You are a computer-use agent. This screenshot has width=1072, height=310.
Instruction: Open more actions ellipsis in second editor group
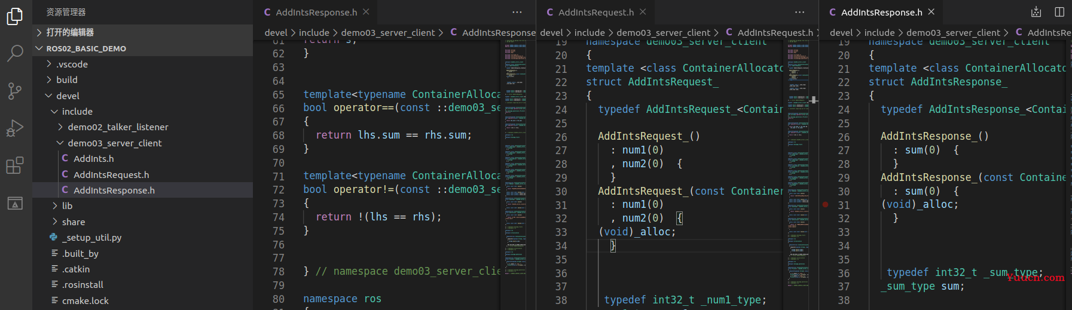(x=800, y=12)
